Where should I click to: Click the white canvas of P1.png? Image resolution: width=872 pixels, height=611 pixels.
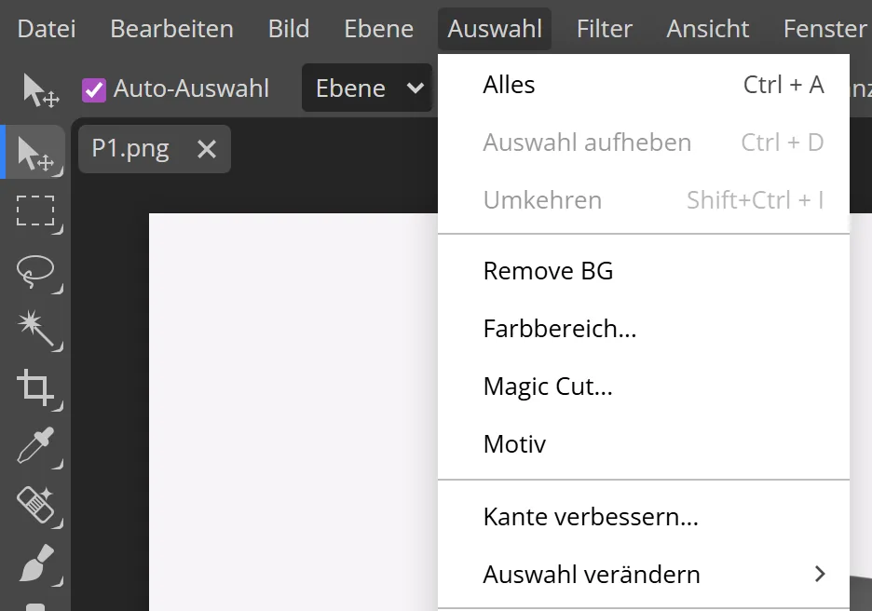coord(293,412)
